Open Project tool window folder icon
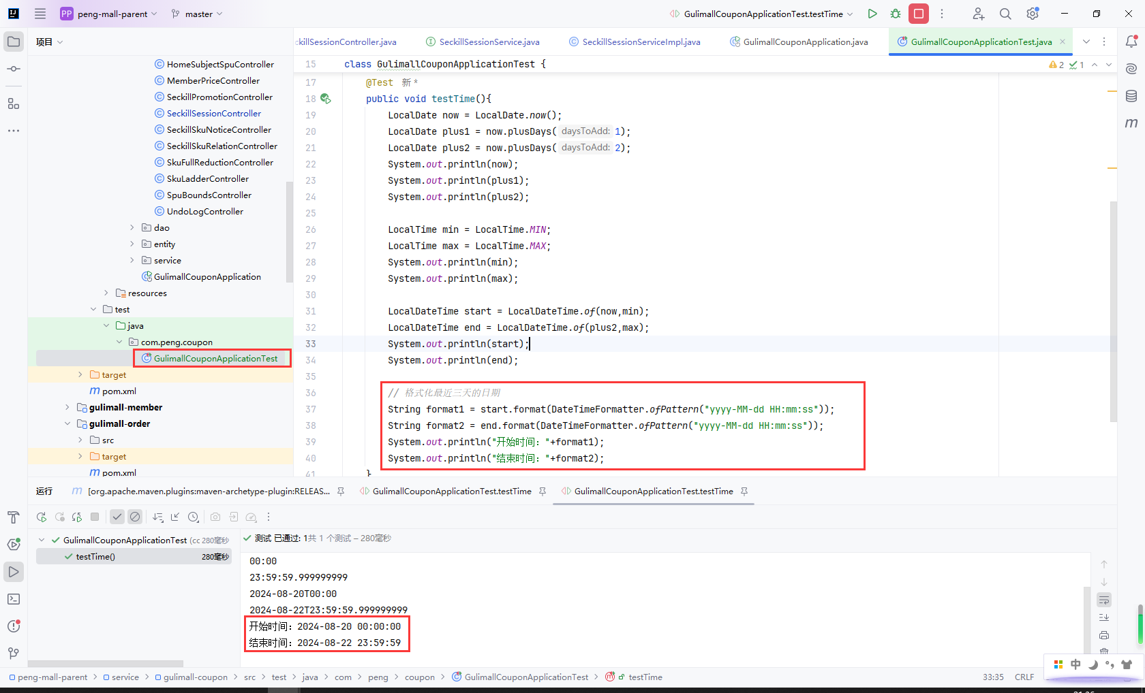1145x693 pixels. coord(14,42)
